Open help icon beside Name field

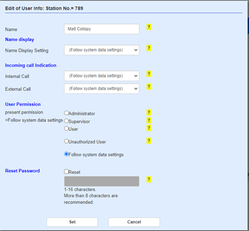149,27
